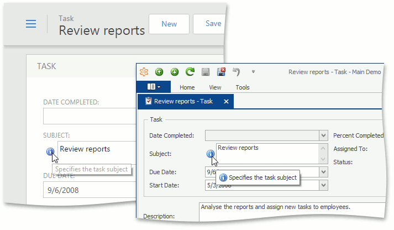Select the Review reports - Task document tab
394x230 pixels.
tap(186, 101)
